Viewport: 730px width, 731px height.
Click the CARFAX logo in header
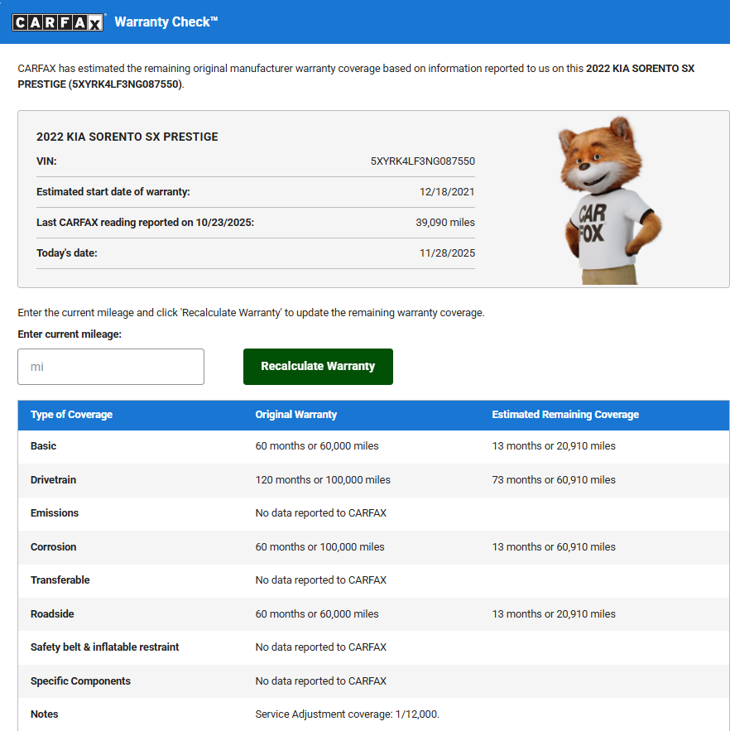pyautogui.click(x=57, y=22)
